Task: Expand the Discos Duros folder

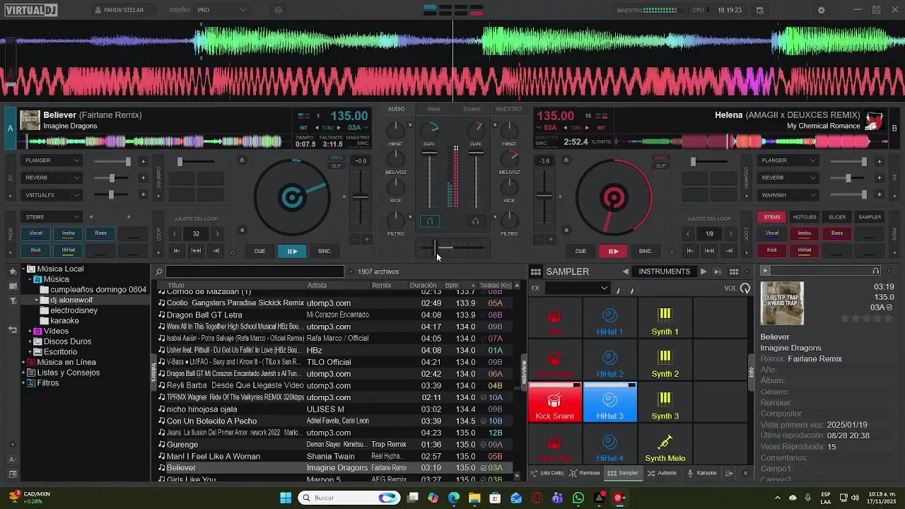Action: click(x=30, y=341)
